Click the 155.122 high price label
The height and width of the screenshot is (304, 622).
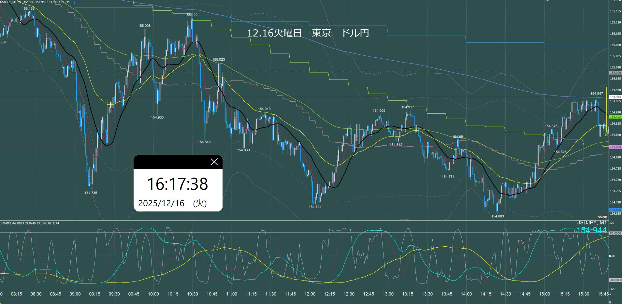(191, 15)
